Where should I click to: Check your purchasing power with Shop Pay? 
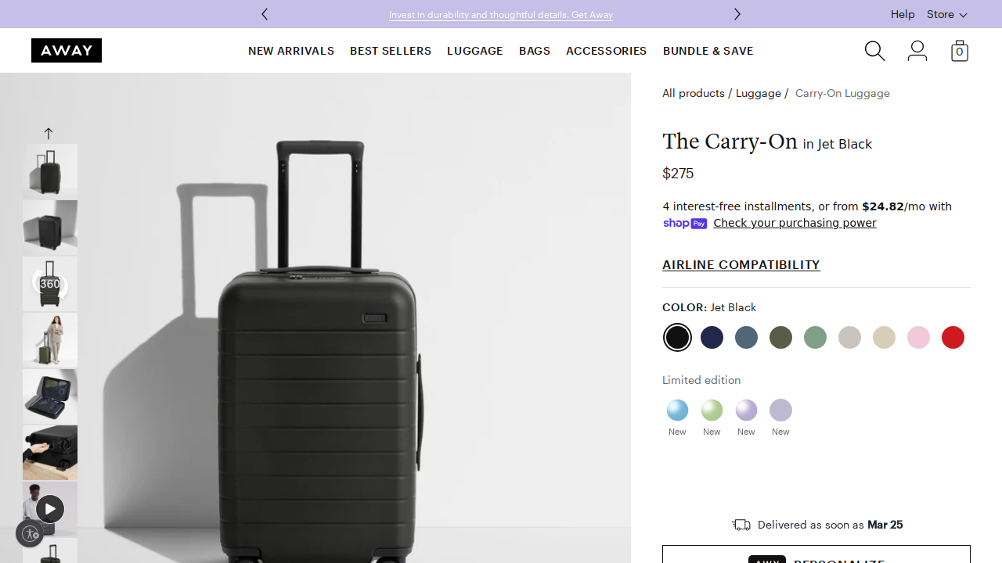coord(795,223)
